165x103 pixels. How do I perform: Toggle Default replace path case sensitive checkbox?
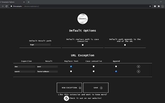coord(83,45)
